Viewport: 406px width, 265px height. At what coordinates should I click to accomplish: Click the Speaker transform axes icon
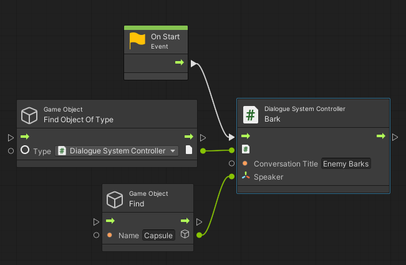click(246, 176)
